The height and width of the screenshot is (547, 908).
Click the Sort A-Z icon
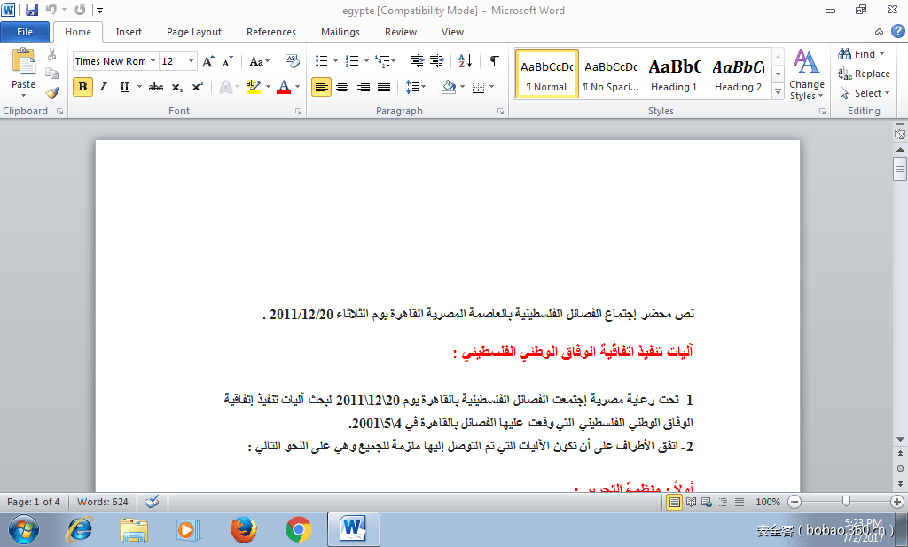tap(466, 61)
